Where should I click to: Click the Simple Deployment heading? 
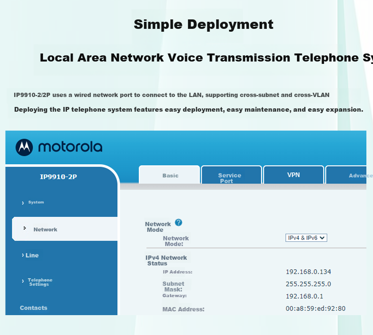coord(203,24)
